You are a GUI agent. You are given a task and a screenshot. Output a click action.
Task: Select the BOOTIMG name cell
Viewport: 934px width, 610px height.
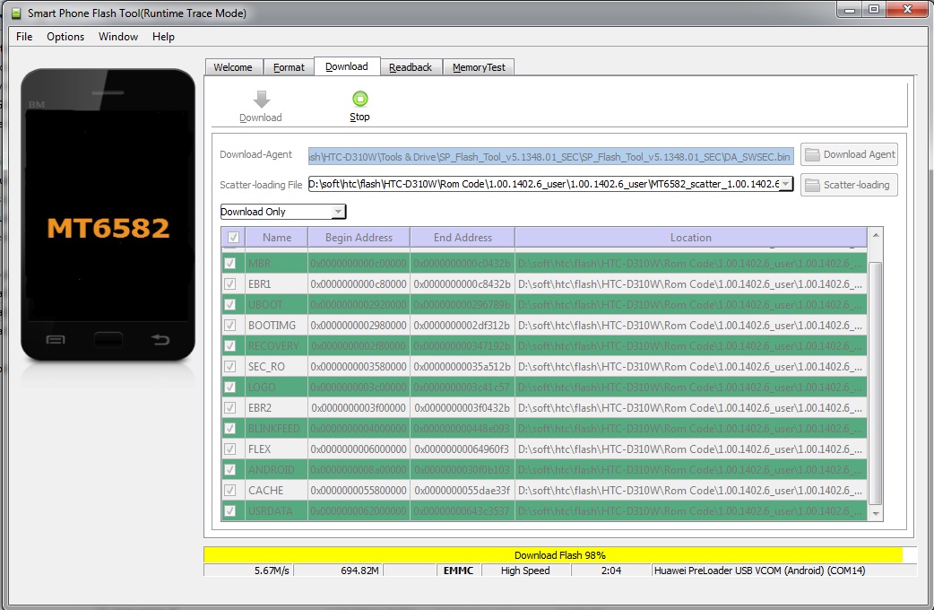point(276,326)
